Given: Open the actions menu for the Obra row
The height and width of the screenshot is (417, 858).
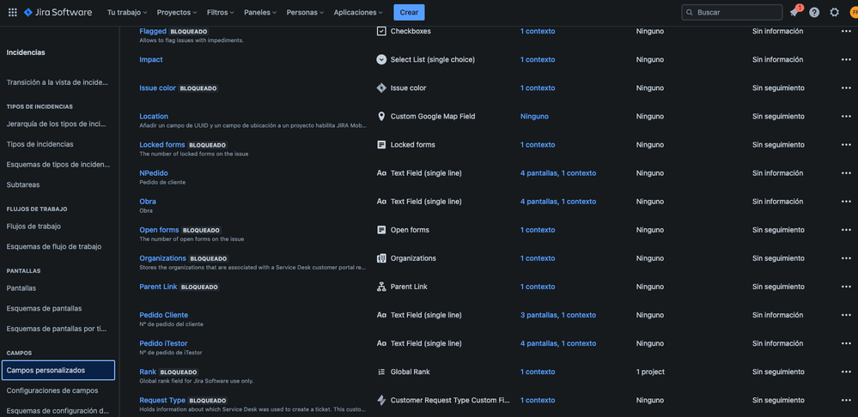Looking at the screenshot, I should click(846, 202).
